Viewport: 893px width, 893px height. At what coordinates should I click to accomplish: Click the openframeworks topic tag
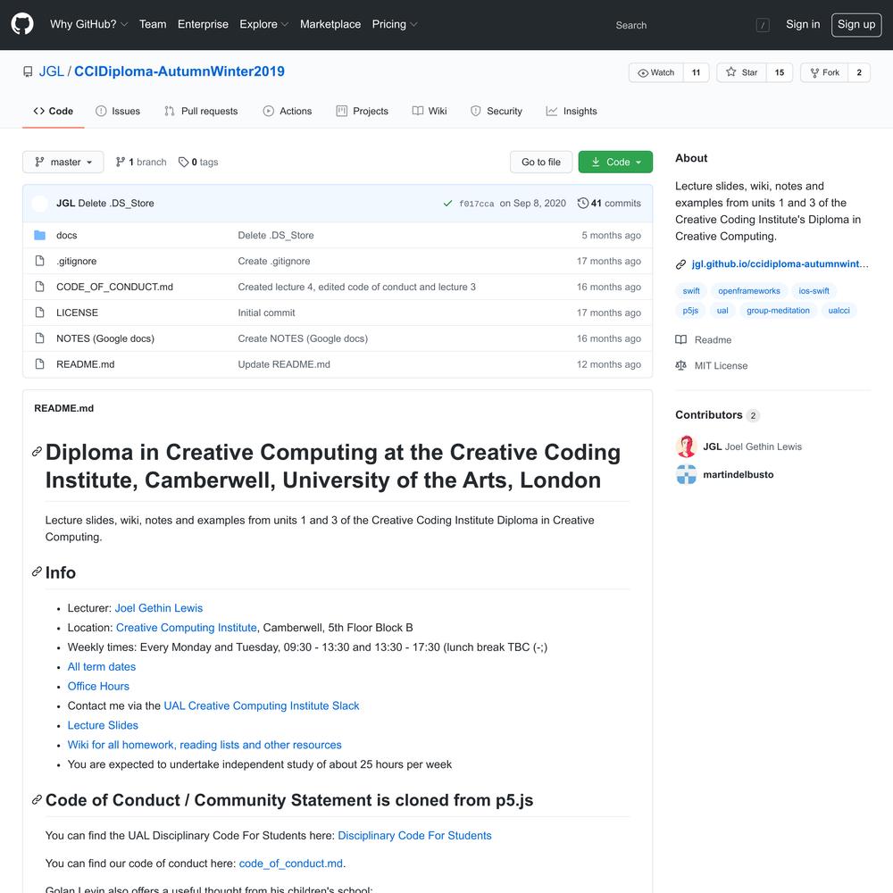pos(749,291)
